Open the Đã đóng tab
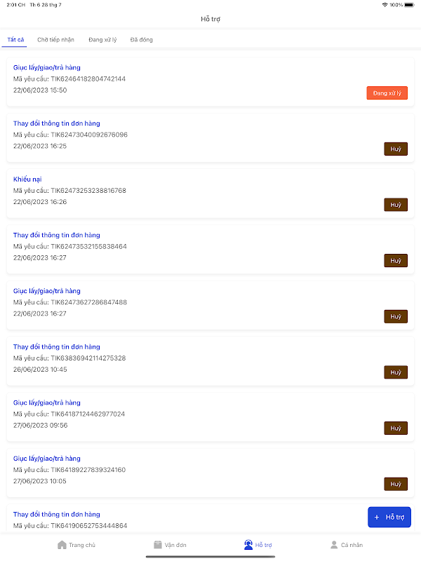Viewport: 421px width, 561px height. [x=142, y=40]
